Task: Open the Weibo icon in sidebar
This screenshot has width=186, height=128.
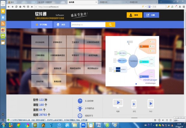Action: (3, 30)
